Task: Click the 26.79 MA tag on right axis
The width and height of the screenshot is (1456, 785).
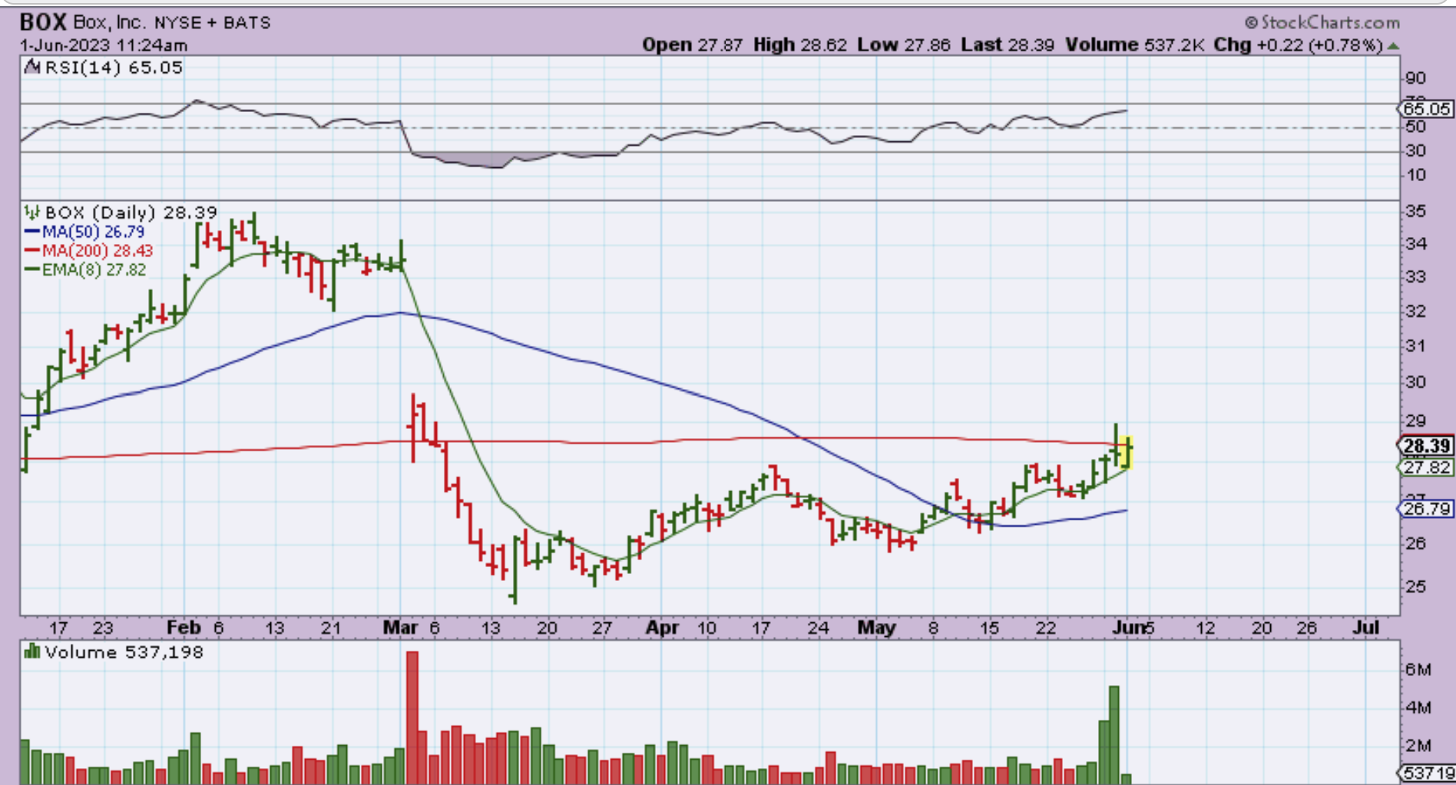Action: (x=1427, y=508)
